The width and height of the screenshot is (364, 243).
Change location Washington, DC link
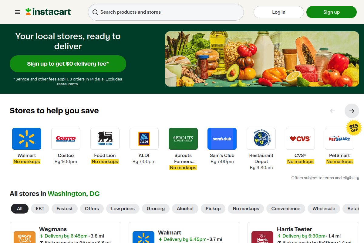click(74, 194)
